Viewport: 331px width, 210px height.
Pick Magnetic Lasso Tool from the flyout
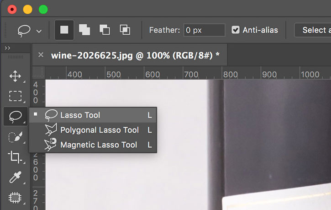coord(93,145)
